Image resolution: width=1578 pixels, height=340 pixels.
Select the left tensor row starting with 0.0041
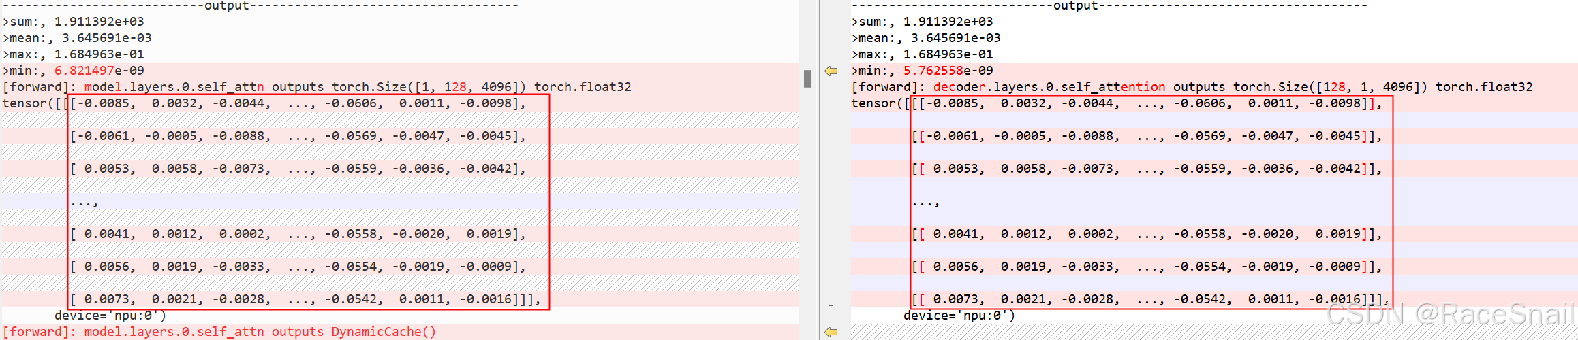(x=298, y=234)
